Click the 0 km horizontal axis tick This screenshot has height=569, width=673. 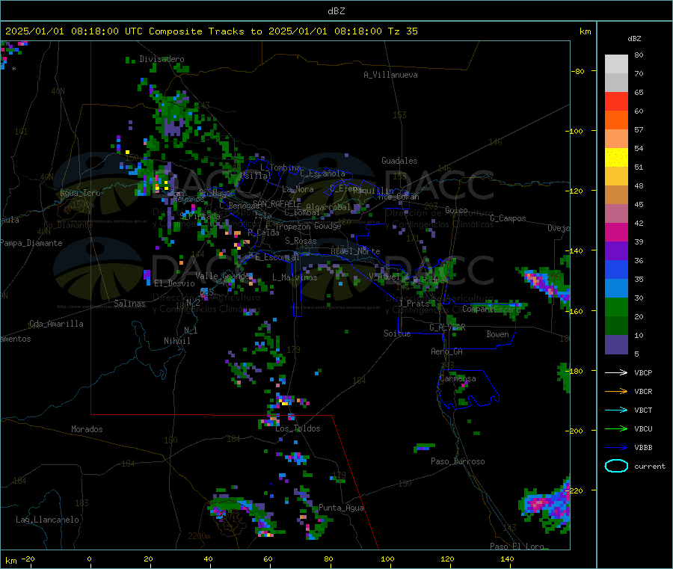[90, 559]
